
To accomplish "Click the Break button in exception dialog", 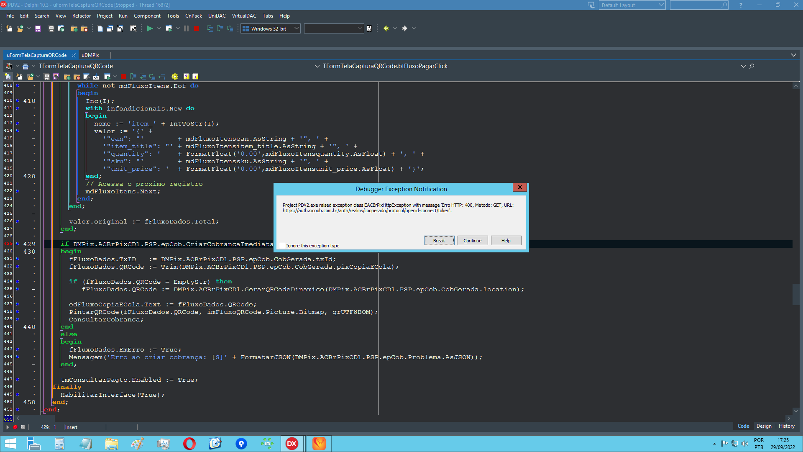I will point(439,241).
